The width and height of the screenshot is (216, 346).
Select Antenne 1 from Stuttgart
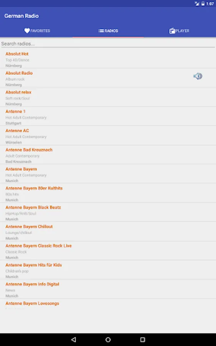[x=108, y=116]
